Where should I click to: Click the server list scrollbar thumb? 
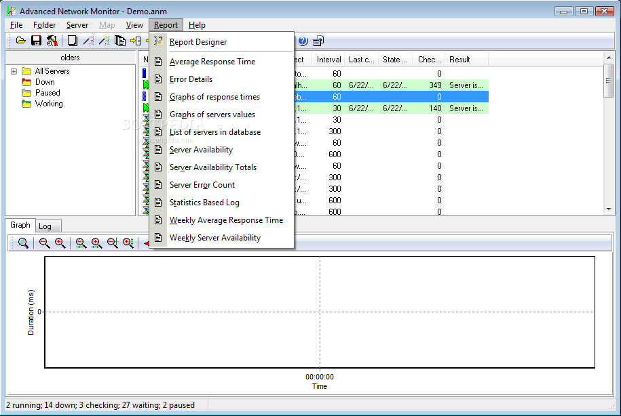click(x=608, y=81)
